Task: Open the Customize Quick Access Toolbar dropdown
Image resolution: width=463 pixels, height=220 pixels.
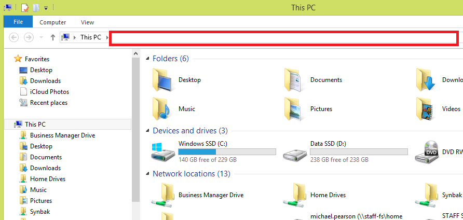Action: (x=46, y=8)
